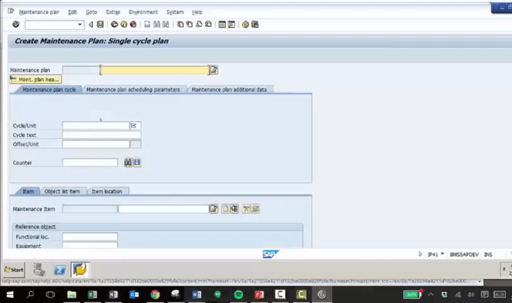Screen dimensions: 512x303
Task: Click the binoculars icon beside Counter
Action: [x=128, y=163]
